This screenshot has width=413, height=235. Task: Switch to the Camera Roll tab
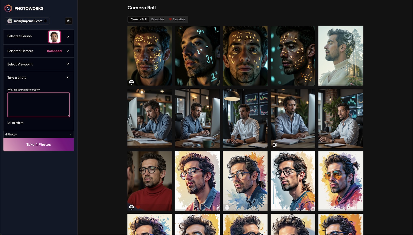pos(138,19)
